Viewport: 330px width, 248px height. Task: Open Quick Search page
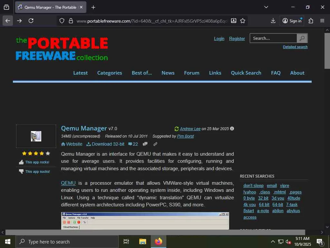tap(246, 73)
